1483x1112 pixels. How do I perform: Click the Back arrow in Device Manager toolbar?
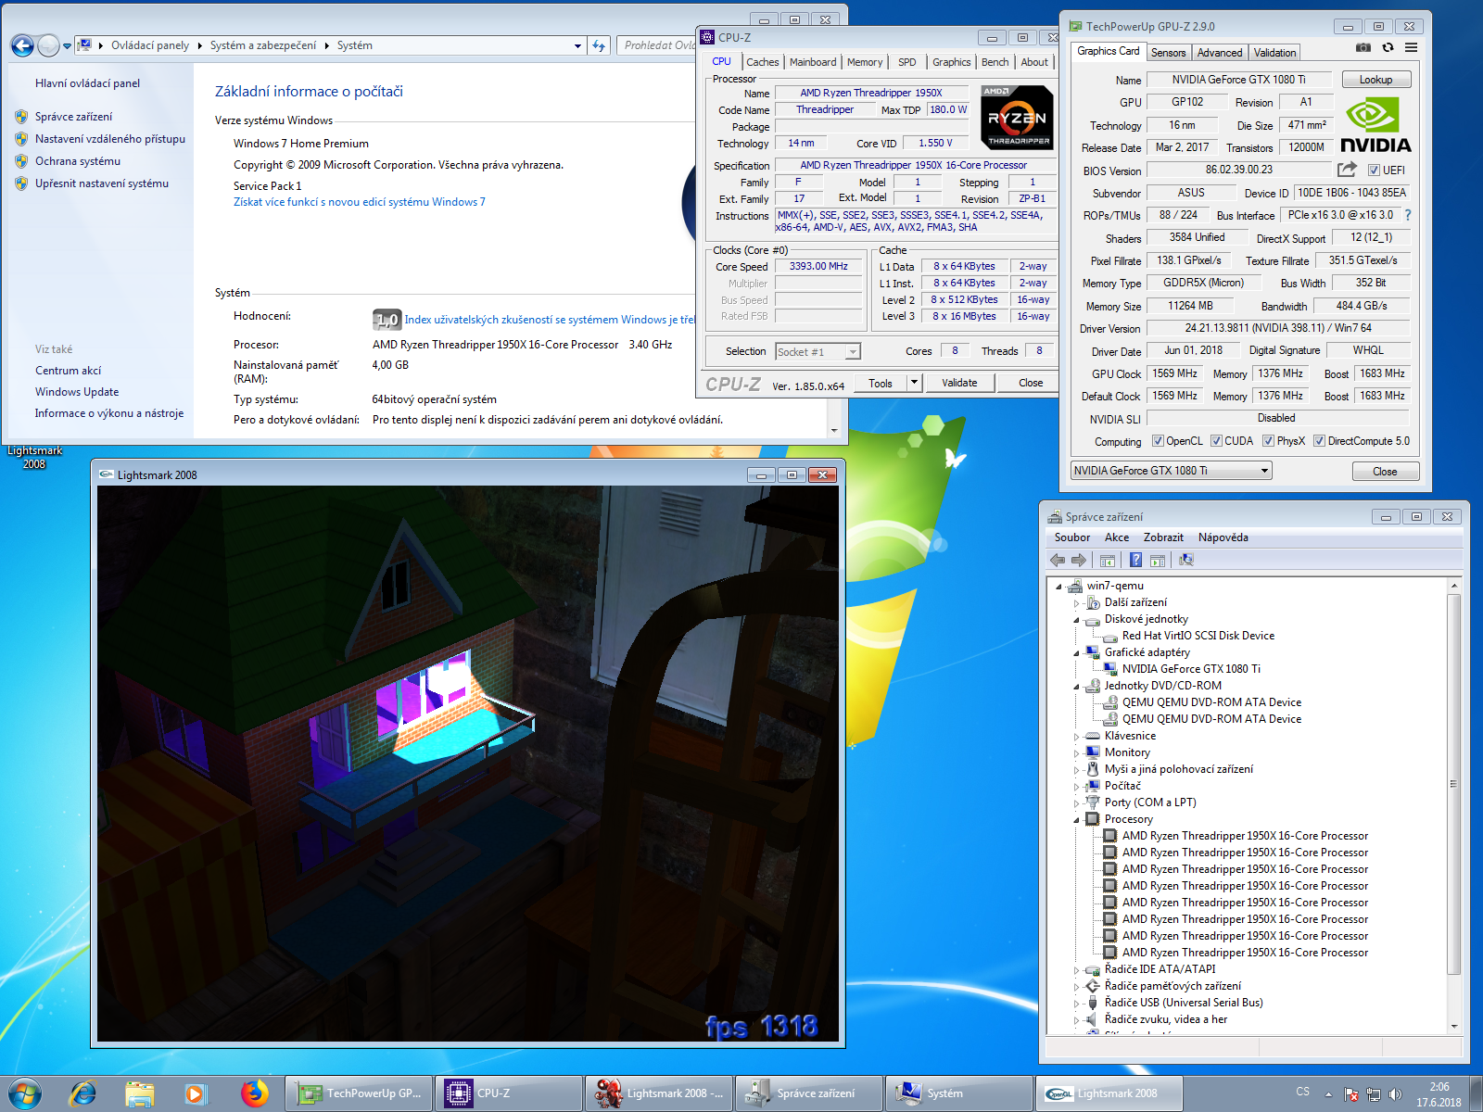(x=1058, y=560)
